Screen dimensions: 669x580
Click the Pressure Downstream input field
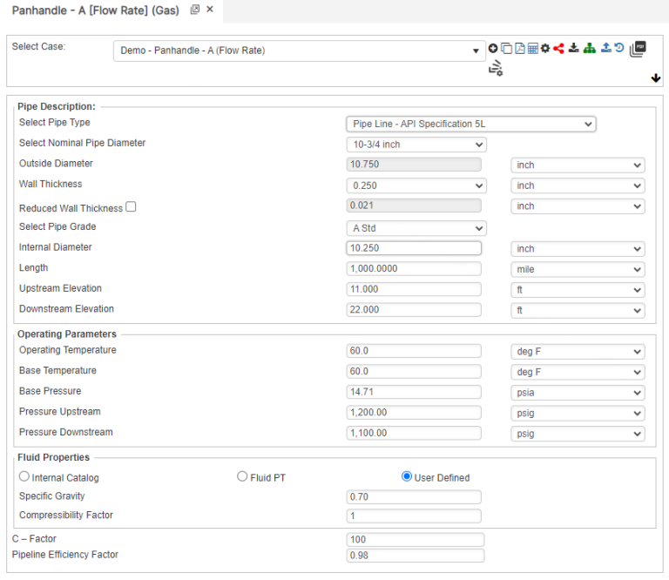tap(414, 433)
